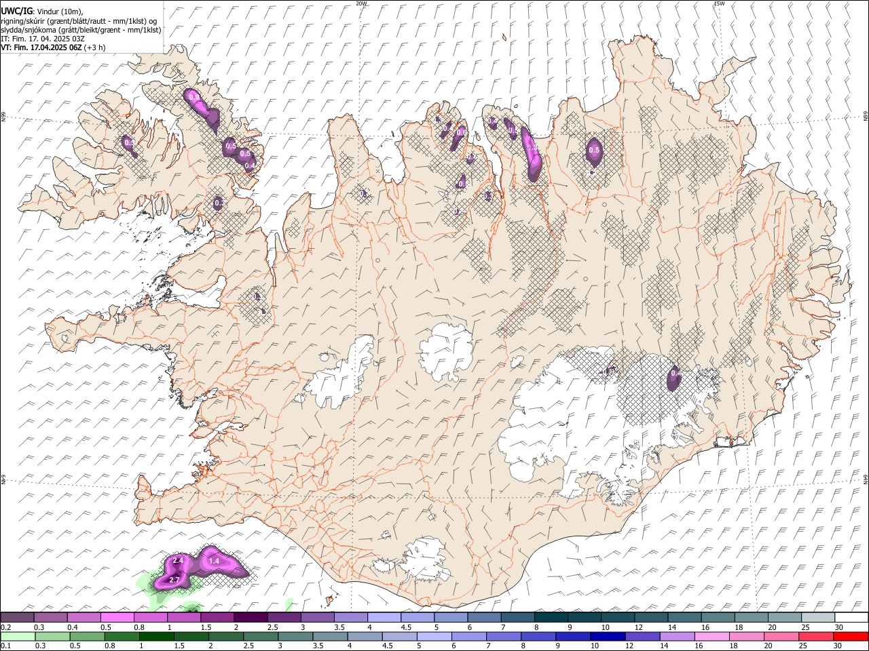Image resolution: width=869 pixels, height=651 pixels.
Task: Select the 1–1.5 darkest green swatch, lower legend
Action: point(156,636)
